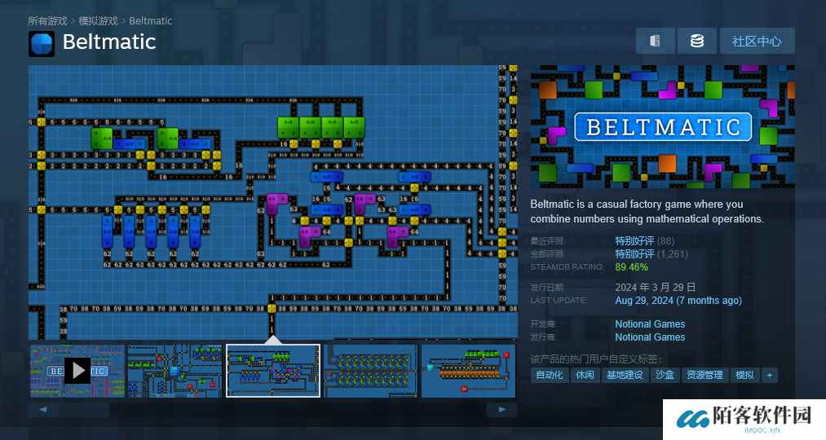Open the 模拟游戏 breadcrumb link
Screen dimensions: 826x440
point(98,21)
